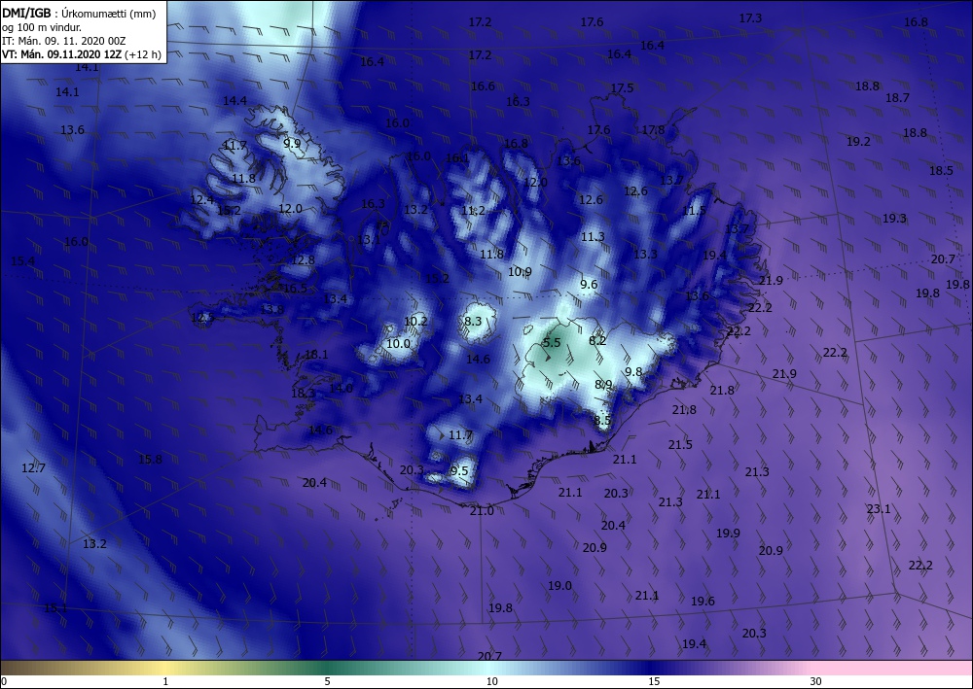Click the 'VT: Mán. 09.11.2020 12Z (+12 h)' line
Screen dimensions: 973x689
[x=82, y=54]
